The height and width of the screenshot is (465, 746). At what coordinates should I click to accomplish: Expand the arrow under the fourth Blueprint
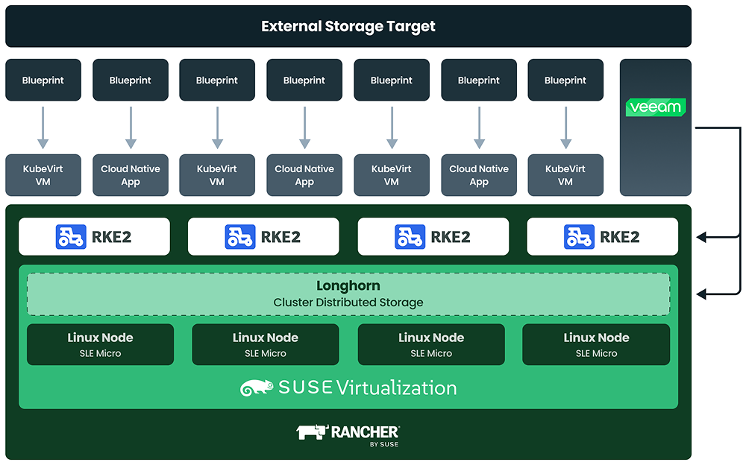pos(304,127)
